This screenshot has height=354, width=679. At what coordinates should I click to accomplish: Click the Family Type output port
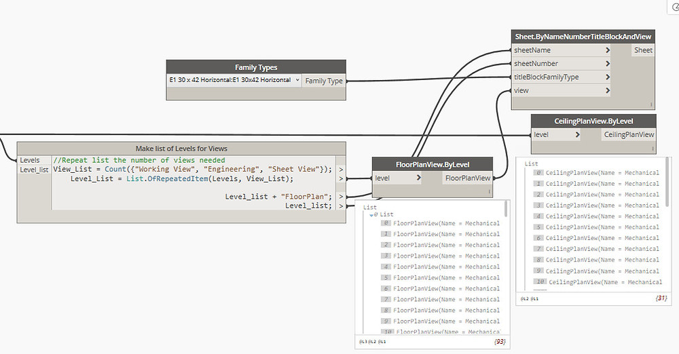[x=323, y=81]
